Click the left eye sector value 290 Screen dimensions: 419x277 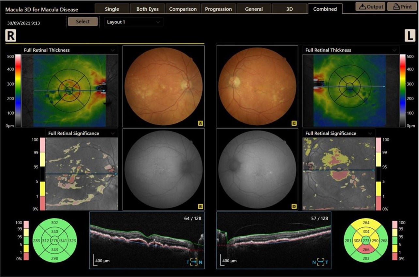[375, 240]
